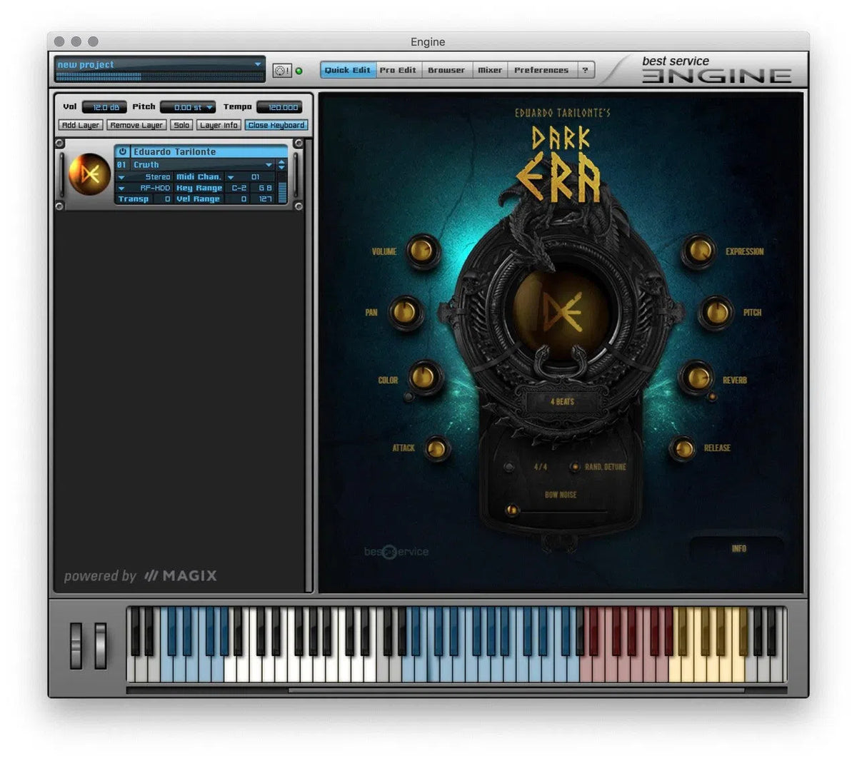
Task: Open the Midi Chan. dropdown arrow
Action: click(x=231, y=177)
